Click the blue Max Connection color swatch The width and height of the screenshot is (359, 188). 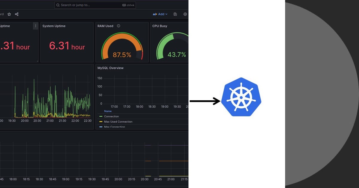(x=101, y=127)
